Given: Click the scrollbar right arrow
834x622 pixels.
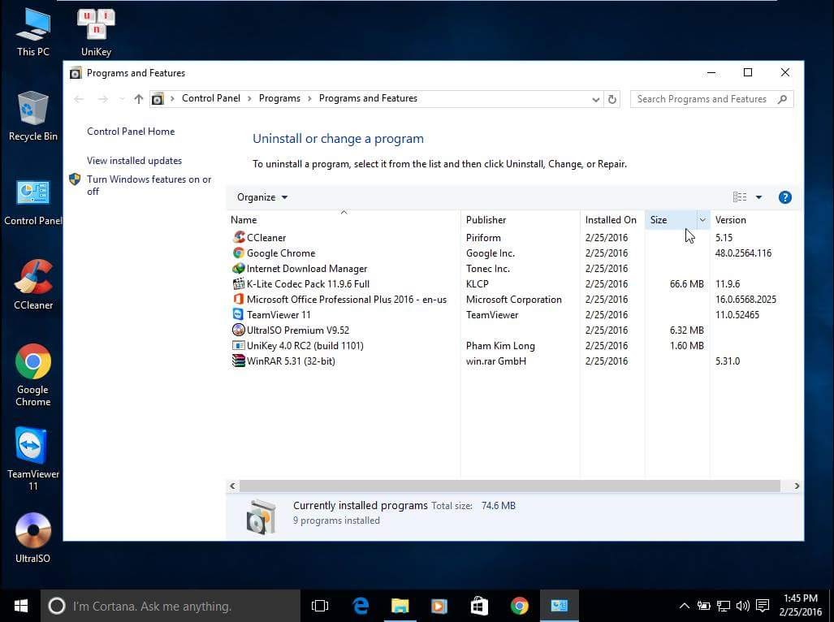Looking at the screenshot, I should tap(796, 486).
